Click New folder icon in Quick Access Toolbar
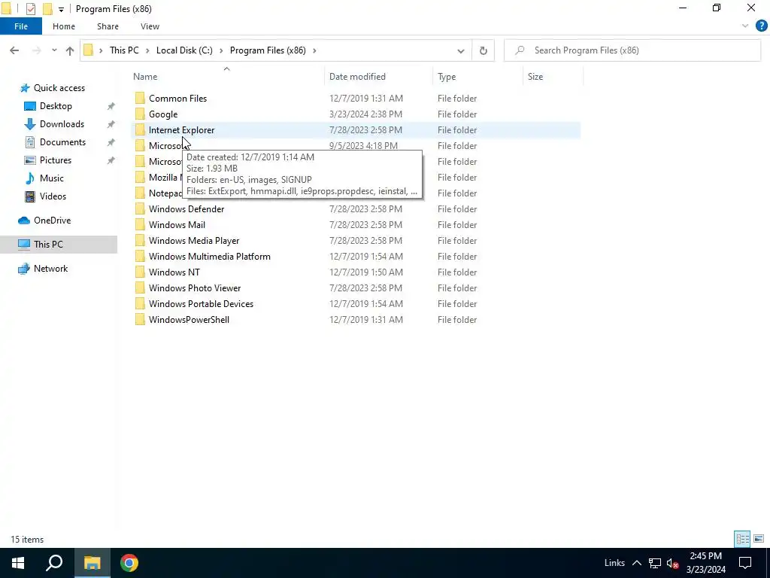770x578 pixels. (x=47, y=9)
